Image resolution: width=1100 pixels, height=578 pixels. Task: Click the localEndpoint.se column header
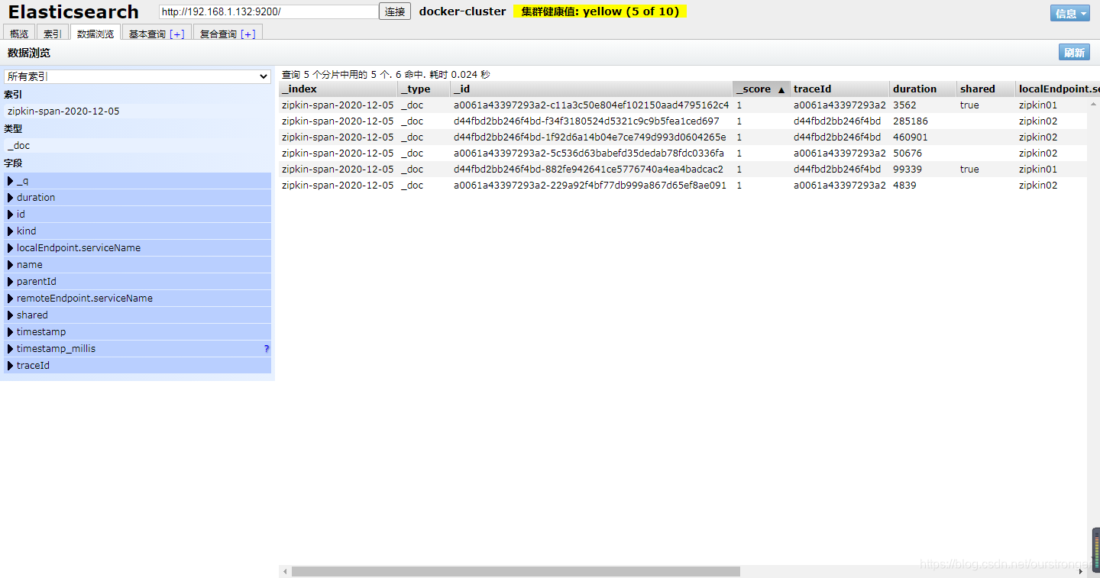(1058, 89)
